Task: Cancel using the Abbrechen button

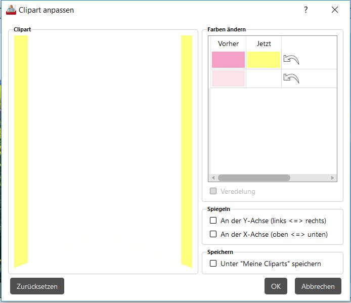Action: [x=318, y=286]
